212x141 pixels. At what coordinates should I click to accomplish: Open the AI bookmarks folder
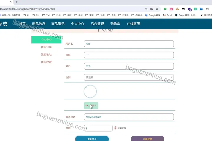pos(26,15)
